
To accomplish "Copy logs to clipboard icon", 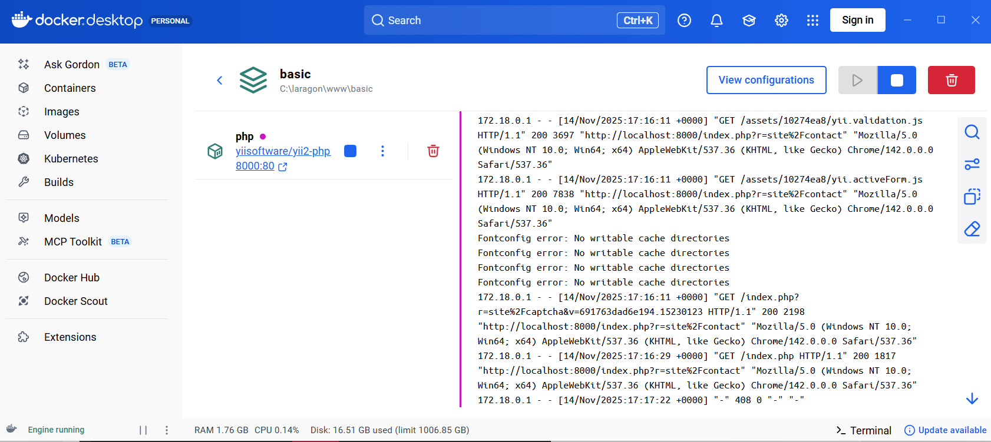I will tap(972, 197).
